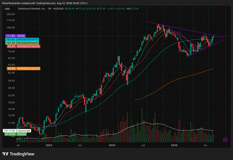233x160 pixels.
Task: Click the red 93.44 MA200 label
Action: (x=23, y=46)
